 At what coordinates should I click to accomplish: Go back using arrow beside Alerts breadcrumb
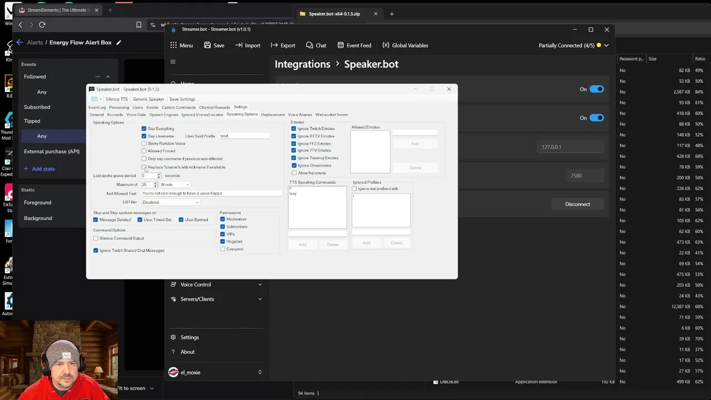tap(19, 42)
